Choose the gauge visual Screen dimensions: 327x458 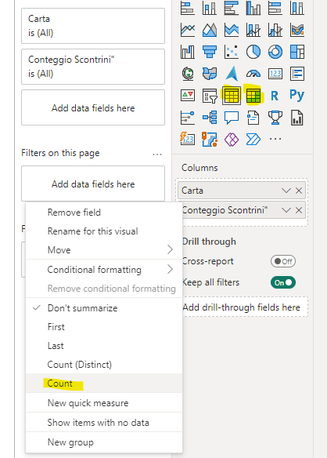pos(253,74)
